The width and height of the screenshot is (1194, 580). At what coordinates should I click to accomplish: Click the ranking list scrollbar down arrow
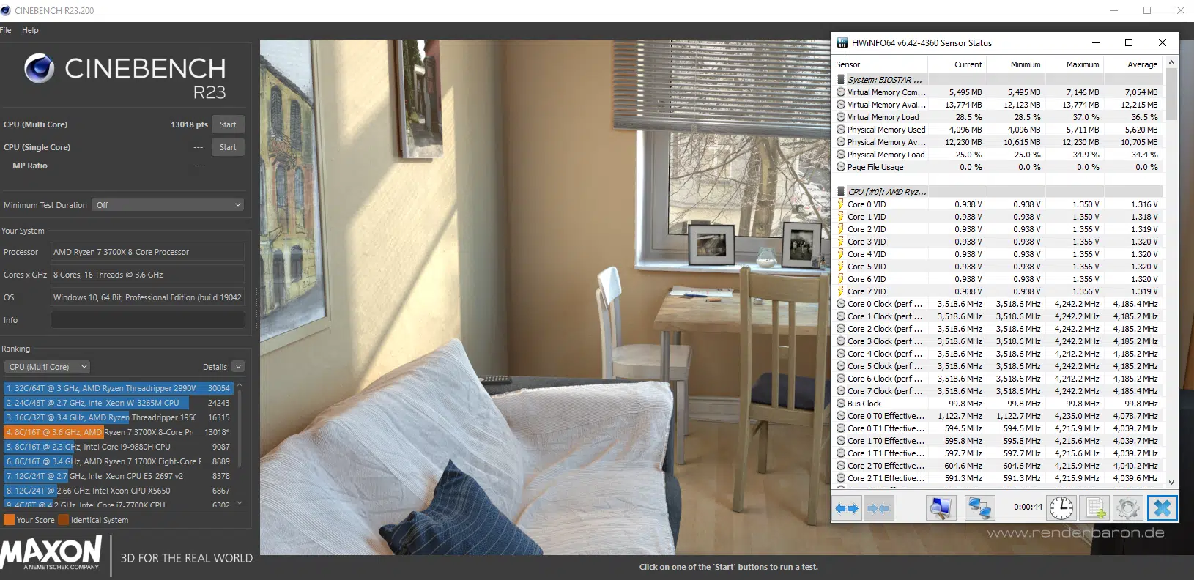coord(240,503)
